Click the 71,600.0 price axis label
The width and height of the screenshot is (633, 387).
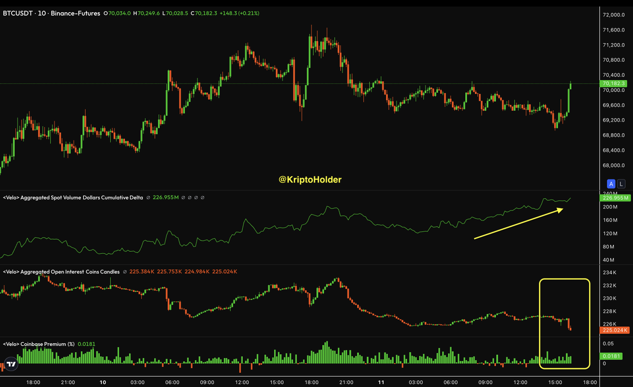614,30
